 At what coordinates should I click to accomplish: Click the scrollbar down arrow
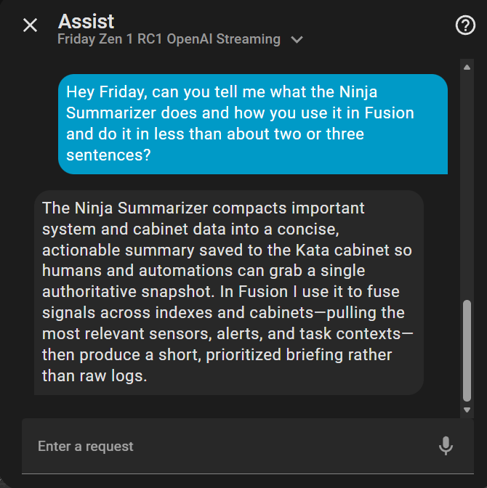467,410
